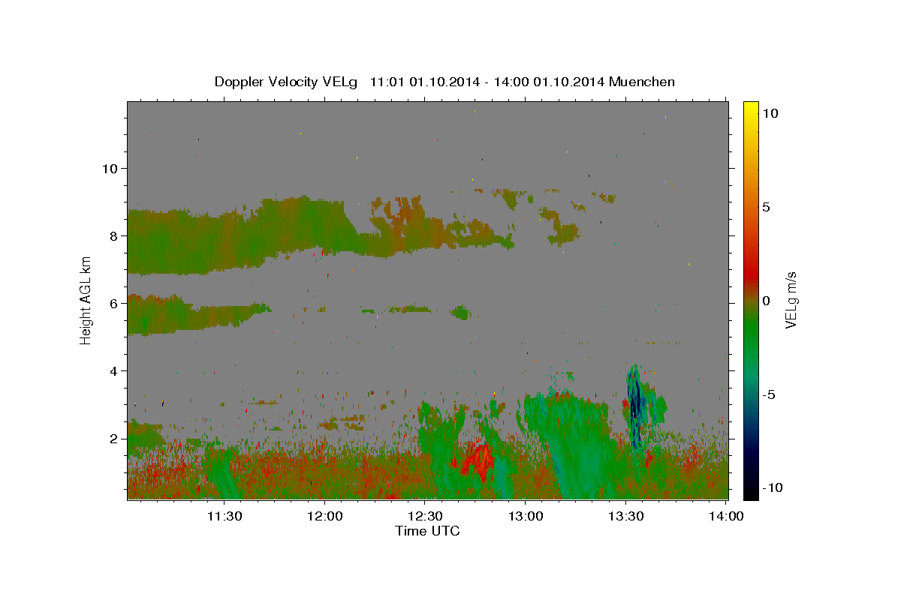Viewport: 901px width, 600px height.
Task: Click the height tick label 10
Action: point(110,168)
